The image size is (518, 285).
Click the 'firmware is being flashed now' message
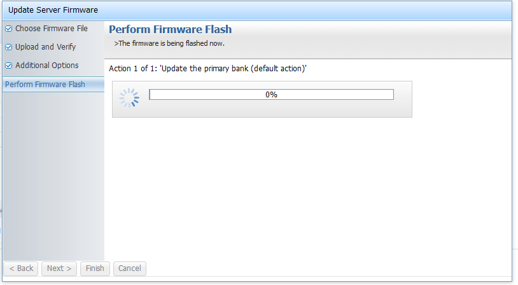tap(170, 44)
